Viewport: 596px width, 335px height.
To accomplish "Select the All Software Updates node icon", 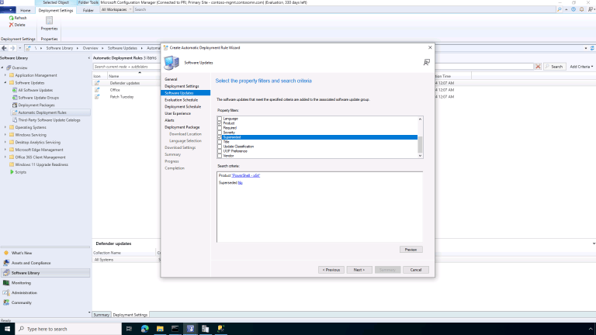I will (15, 90).
